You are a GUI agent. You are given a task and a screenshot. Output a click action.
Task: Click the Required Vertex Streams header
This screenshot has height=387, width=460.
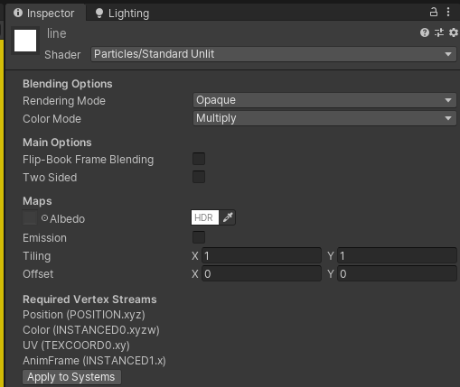[x=89, y=299]
